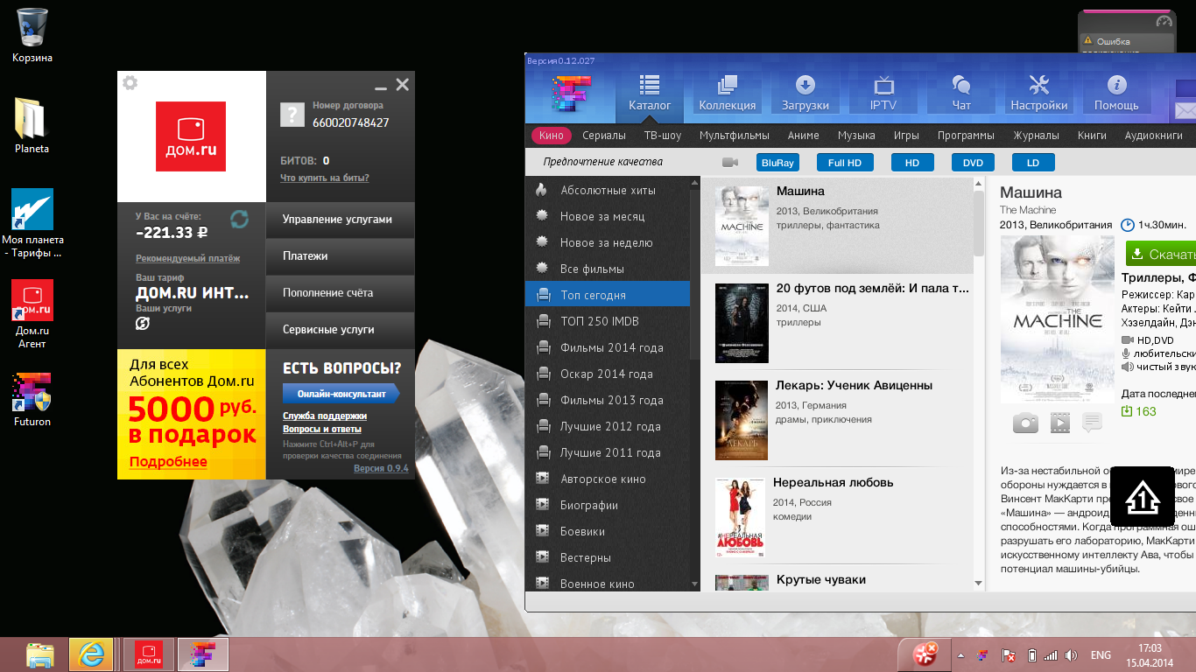Select the Кино category tab
Viewport: 1196px width, 672px height.
(552, 136)
